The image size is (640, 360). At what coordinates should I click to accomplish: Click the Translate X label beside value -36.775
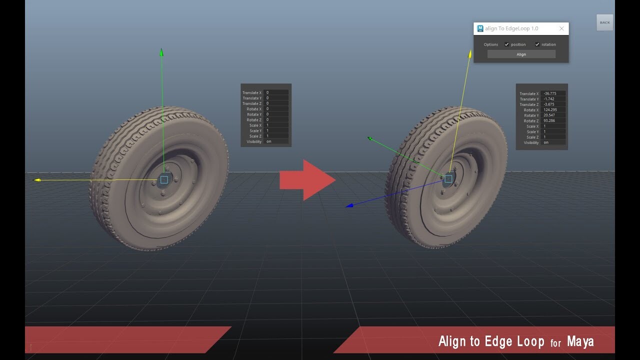click(529, 93)
